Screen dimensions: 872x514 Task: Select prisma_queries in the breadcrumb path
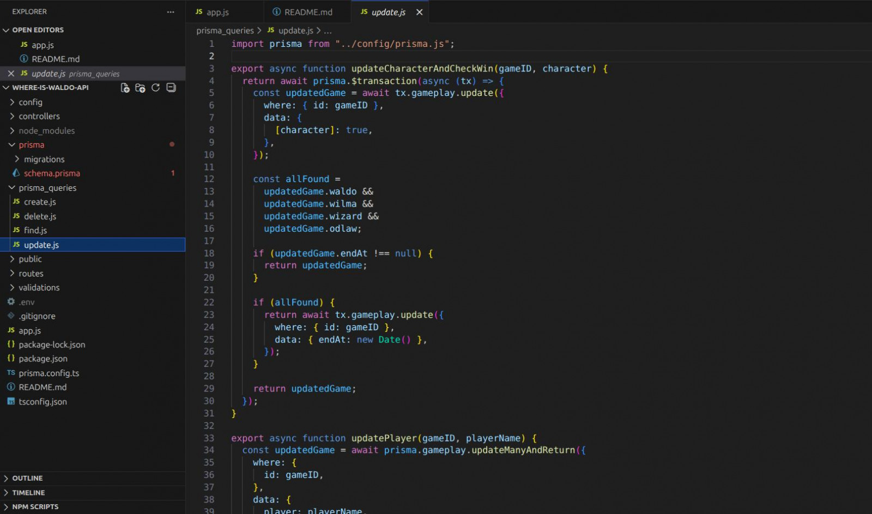coord(225,31)
